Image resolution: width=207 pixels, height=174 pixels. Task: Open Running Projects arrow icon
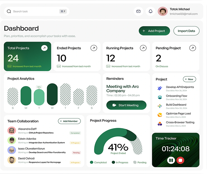click(x=143, y=48)
